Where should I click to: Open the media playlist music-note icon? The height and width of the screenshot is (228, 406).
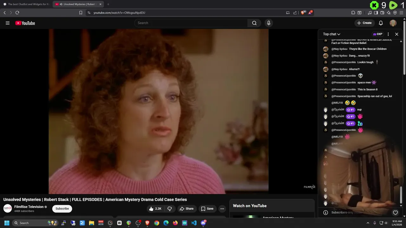pos(370,13)
